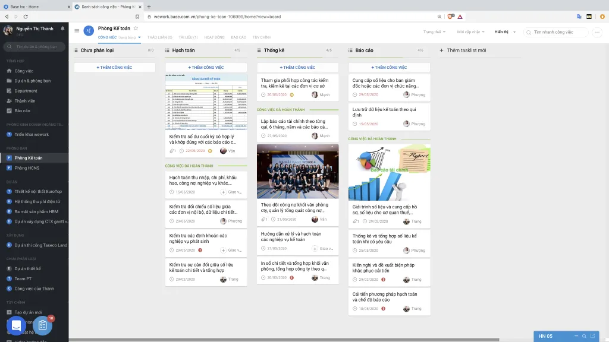
Task: Click the Brave Shields icon in address bar
Action: click(x=450, y=17)
